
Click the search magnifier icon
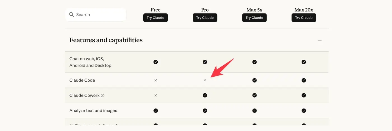pyautogui.click(x=71, y=15)
